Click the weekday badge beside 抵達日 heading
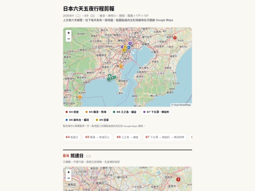The image size is (255, 191). click(88, 156)
